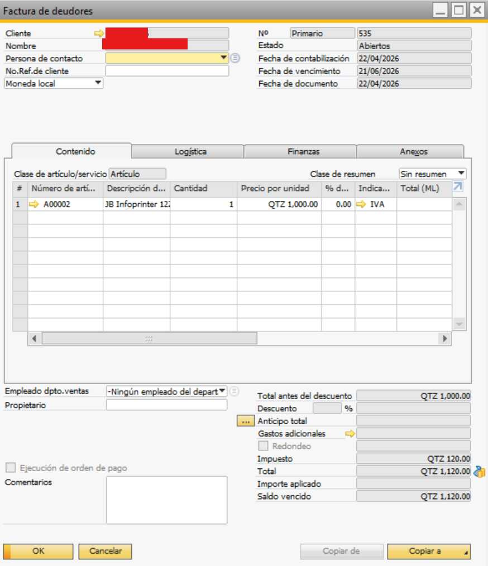Switch to the Logística tab
The height and width of the screenshot is (566, 488).
(x=190, y=152)
